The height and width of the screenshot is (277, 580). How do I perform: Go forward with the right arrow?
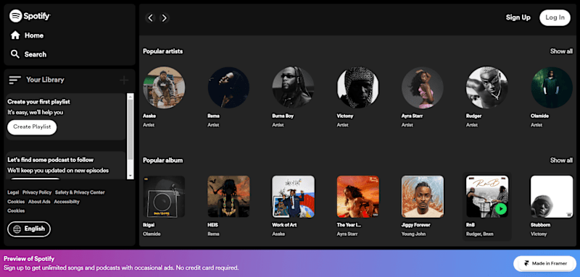pos(165,17)
